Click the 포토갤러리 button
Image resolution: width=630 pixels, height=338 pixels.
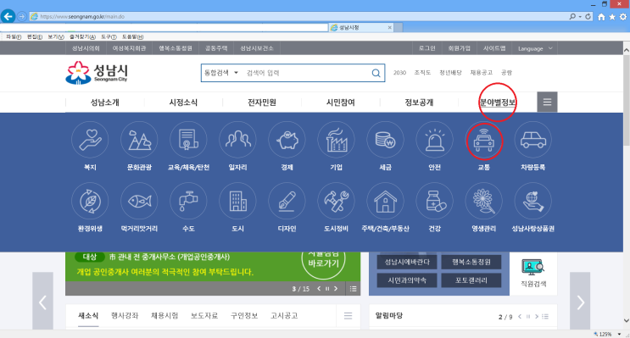(x=471, y=280)
